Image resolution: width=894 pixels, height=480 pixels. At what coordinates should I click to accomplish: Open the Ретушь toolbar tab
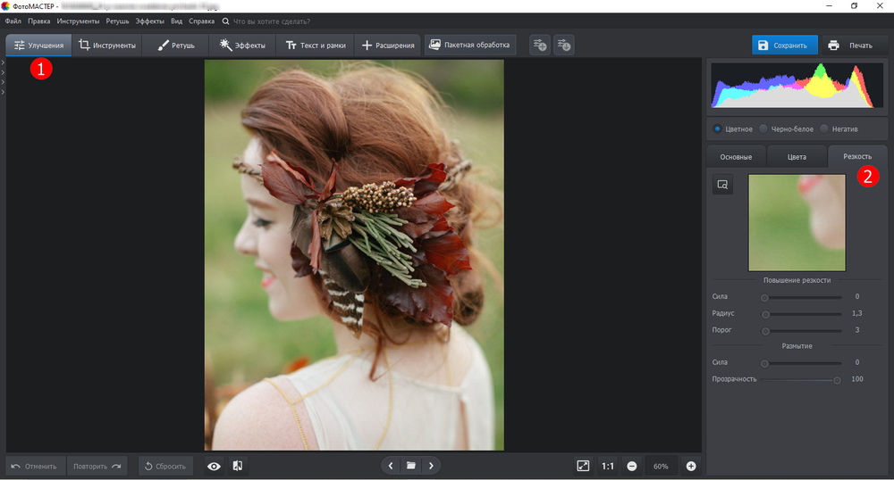click(x=176, y=45)
